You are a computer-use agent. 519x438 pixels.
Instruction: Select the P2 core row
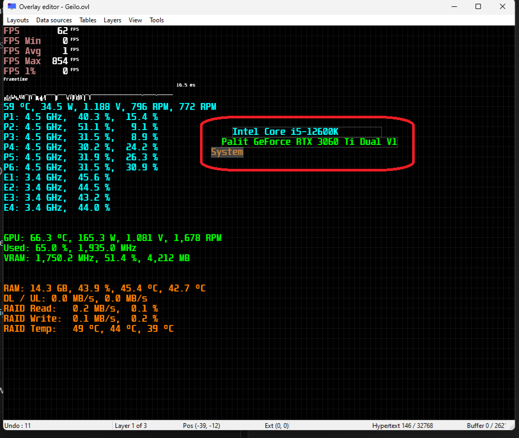pos(81,127)
